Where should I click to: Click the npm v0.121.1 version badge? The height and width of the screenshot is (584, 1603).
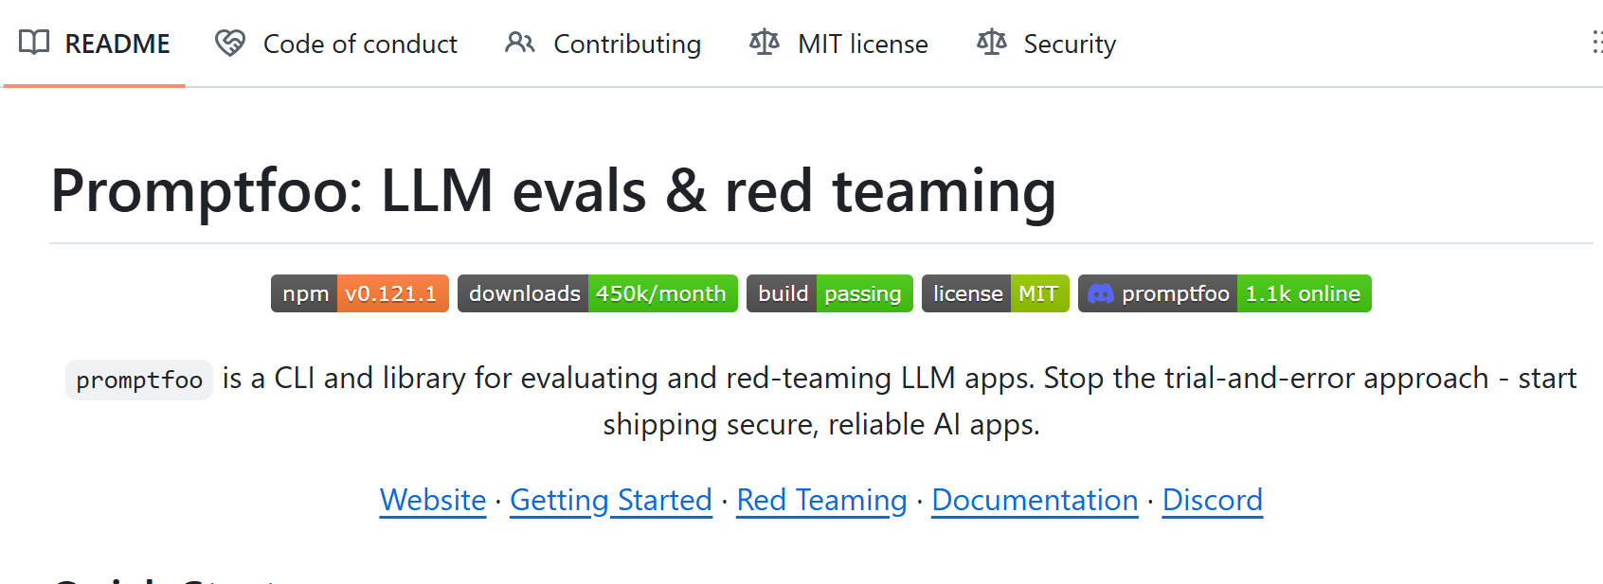pyautogui.click(x=360, y=294)
